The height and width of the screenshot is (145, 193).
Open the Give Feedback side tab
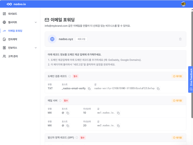tap(191, 79)
